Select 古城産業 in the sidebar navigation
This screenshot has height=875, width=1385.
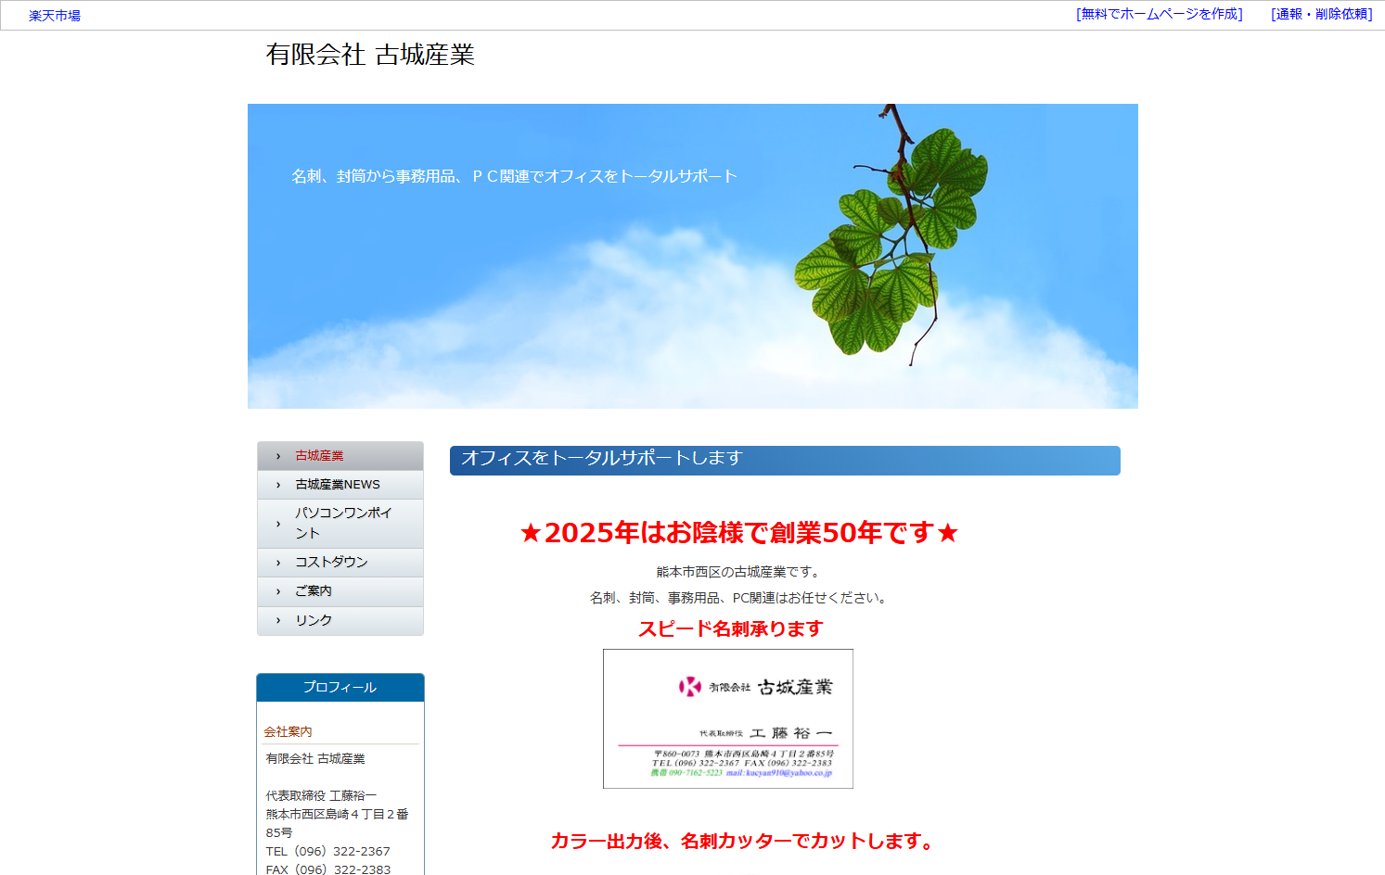click(318, 455)
